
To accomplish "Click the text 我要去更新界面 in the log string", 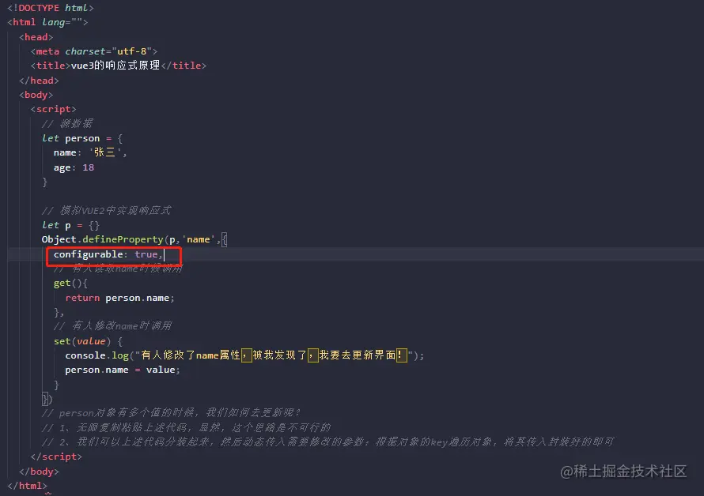I will click(358, 355).
